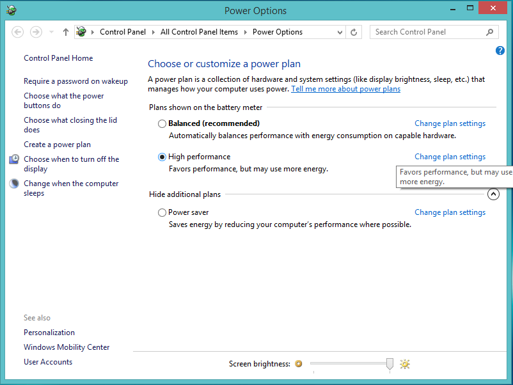
Task: Click the bright sun icon by the slider
Action: point(405,364)
